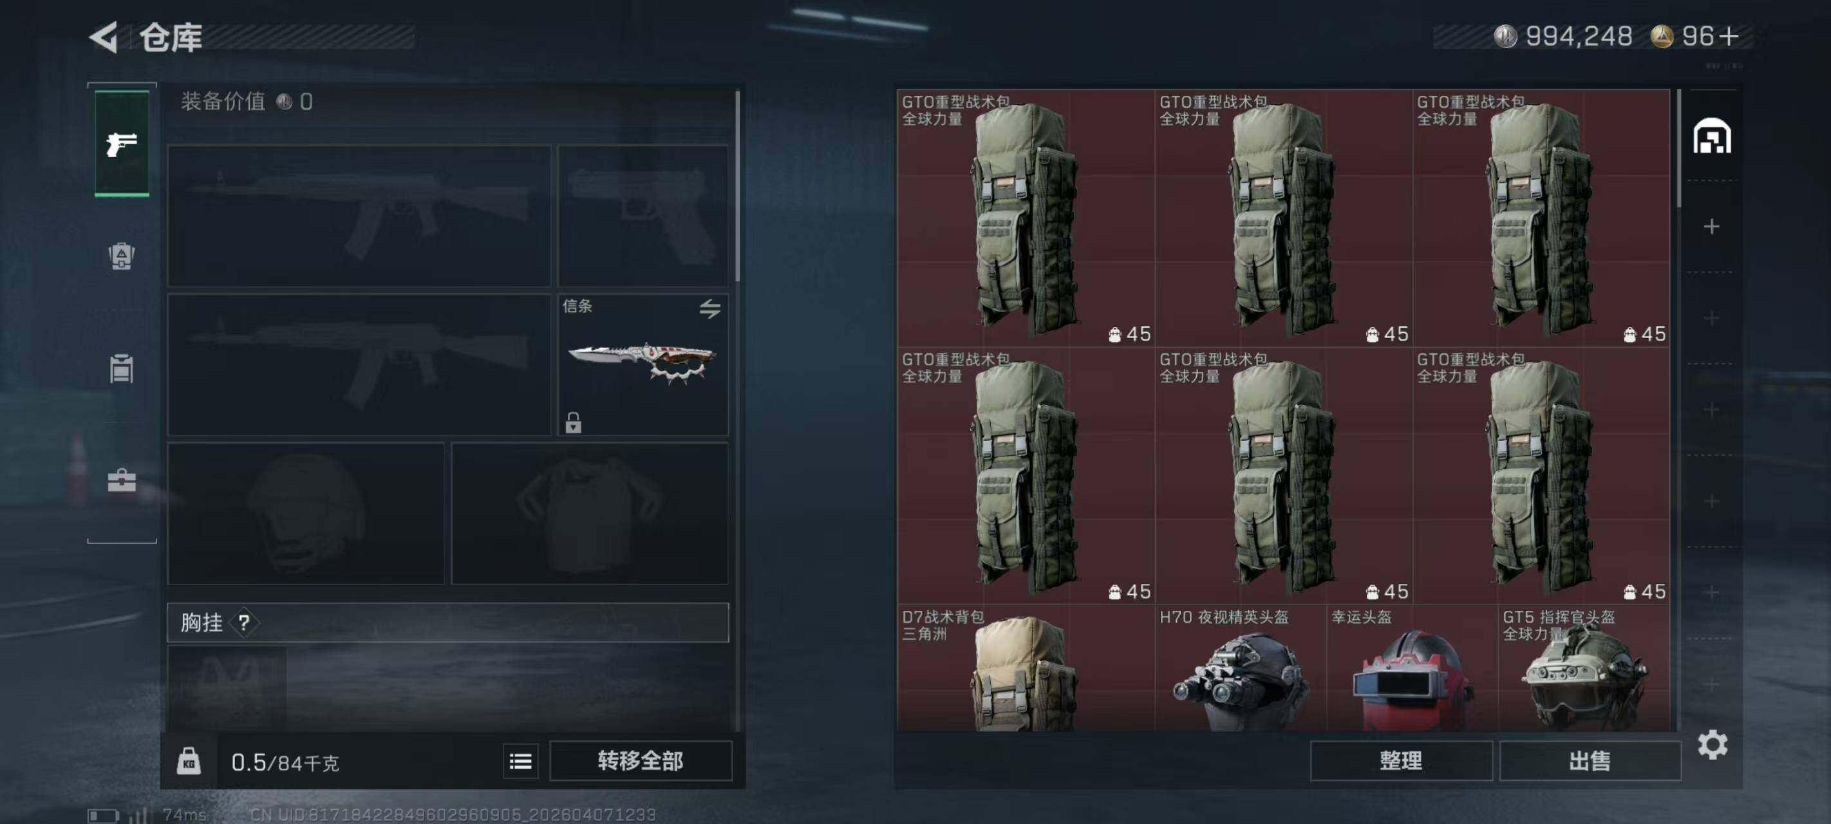
Task: Click the 整理 organize button
Action: (x=1400, y=762)
